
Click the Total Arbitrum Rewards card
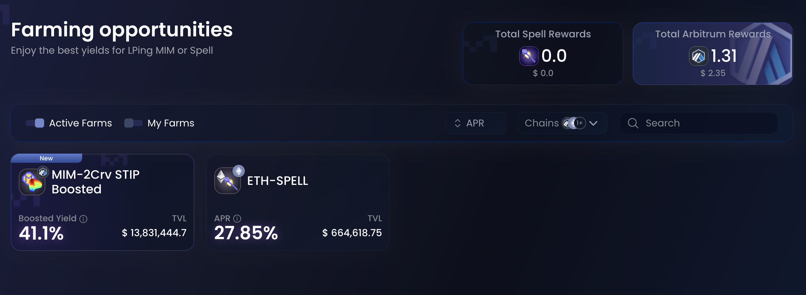pyautogui.click(x=713, y=54)
